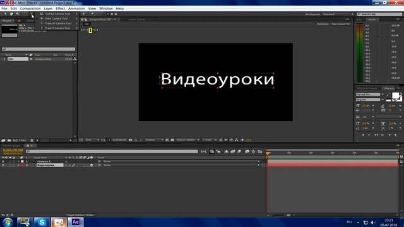The image size is (404, 227).
Task: Open parent dropdown for Camera 1 layer
Action: 181,161
